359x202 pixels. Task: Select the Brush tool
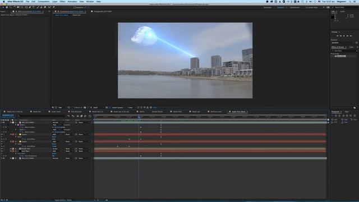[x=38, y=7]
